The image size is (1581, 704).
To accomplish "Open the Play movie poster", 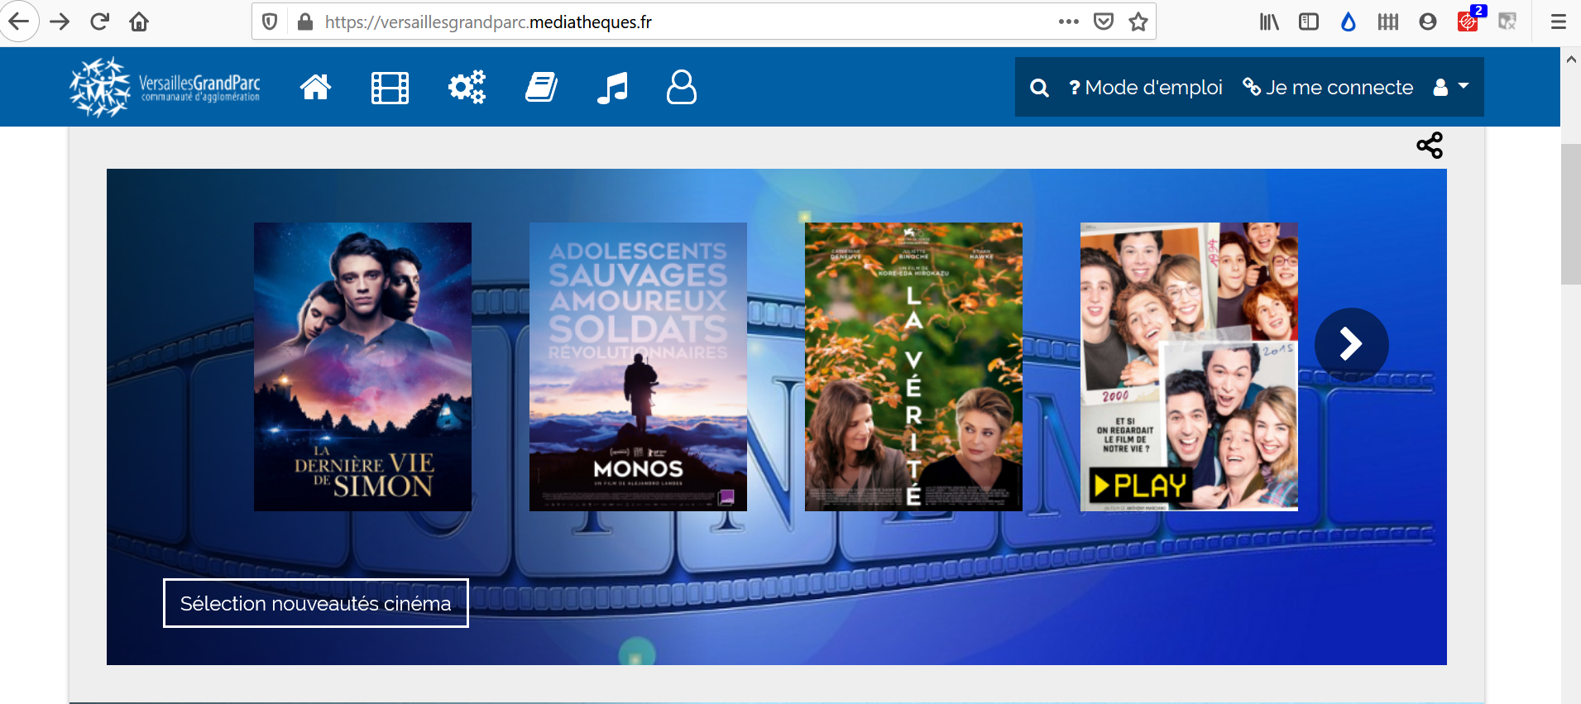I will 1189,366.
